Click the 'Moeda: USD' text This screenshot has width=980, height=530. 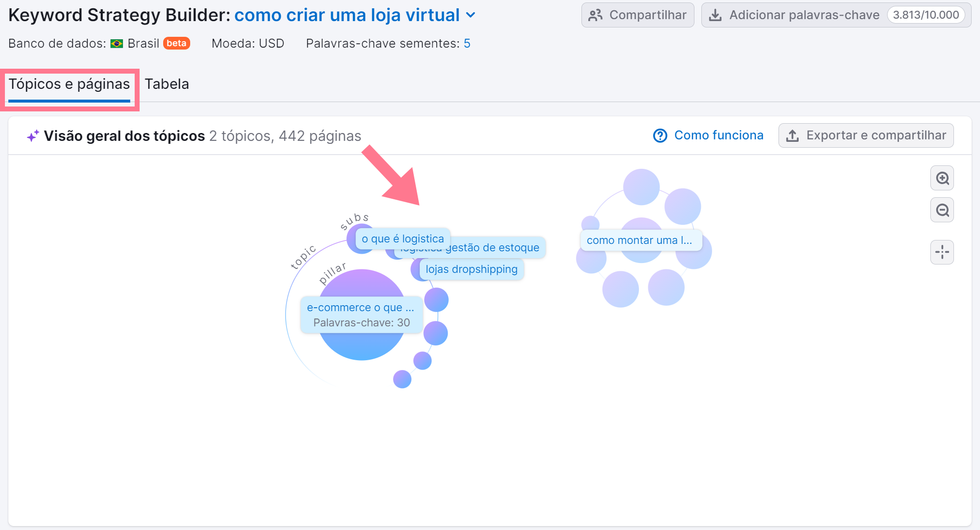pos(248,44)
